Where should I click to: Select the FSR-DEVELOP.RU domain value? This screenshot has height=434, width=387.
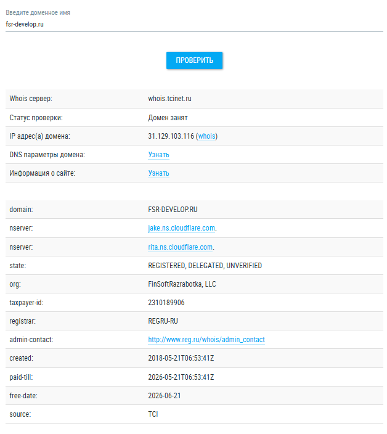point(173,210)
